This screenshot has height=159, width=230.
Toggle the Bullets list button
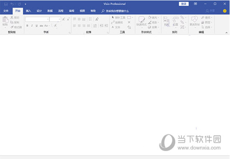click(90, 19)
